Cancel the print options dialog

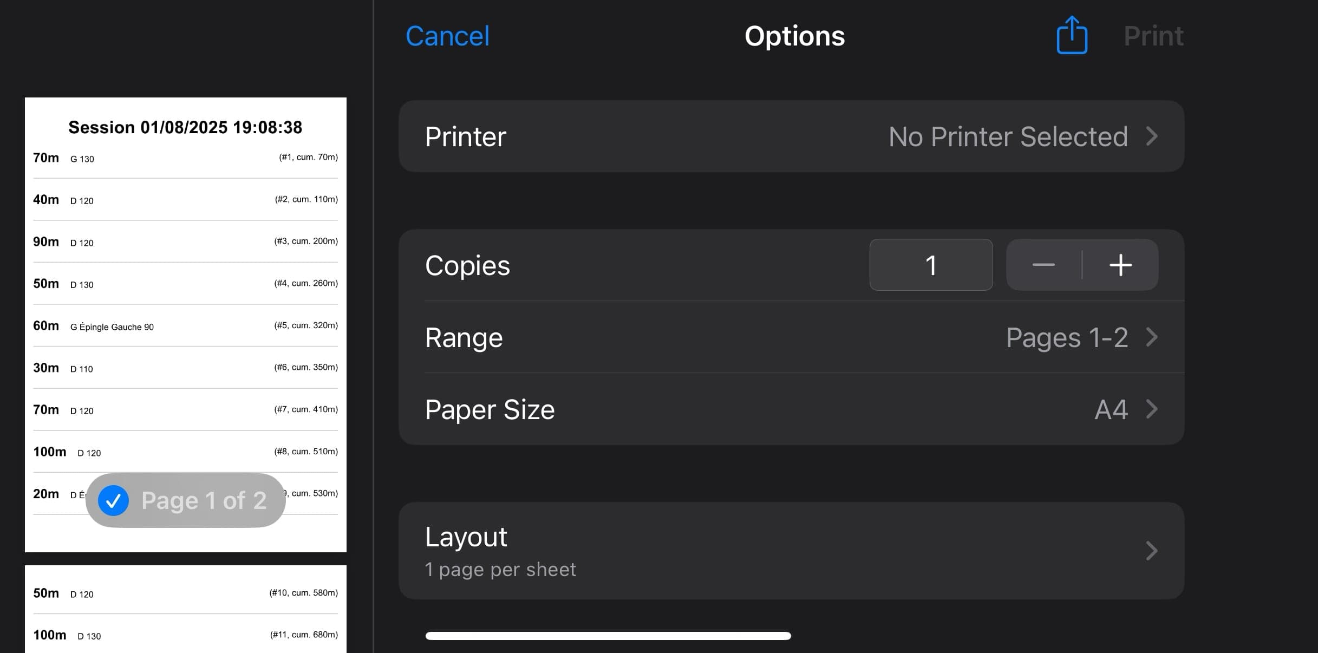pyautogui.click(x=447, y=36)
